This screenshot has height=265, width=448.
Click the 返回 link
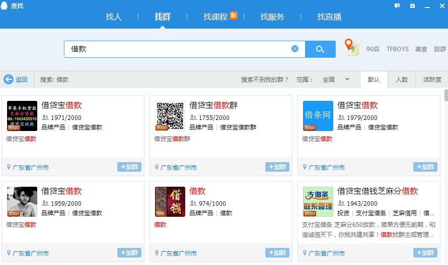tap(22, 79)
